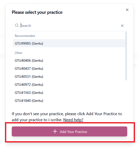Click the Recommended section header

pyautogui.click(x=25, y=36)
